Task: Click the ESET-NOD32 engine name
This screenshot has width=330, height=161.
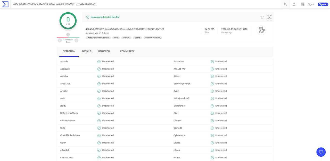Action: click(67, 158)
